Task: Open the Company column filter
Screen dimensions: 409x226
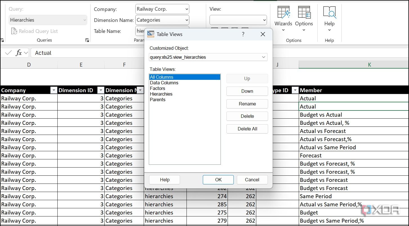Action: [54, 90]
